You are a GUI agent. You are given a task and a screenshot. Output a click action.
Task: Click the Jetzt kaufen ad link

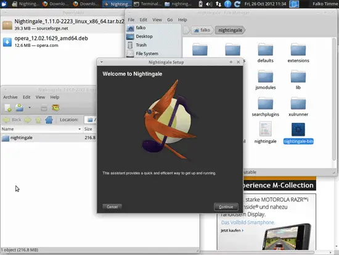coord(232,230)
